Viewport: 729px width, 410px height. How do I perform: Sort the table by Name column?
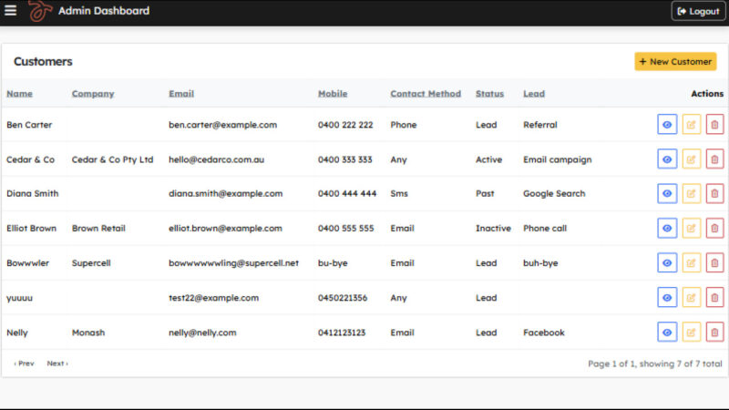click(x=19, y=94)
